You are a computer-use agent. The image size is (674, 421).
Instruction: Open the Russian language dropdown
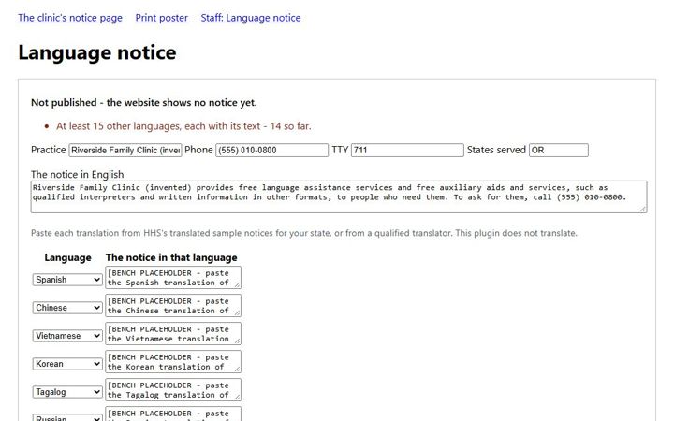point(67,417)
